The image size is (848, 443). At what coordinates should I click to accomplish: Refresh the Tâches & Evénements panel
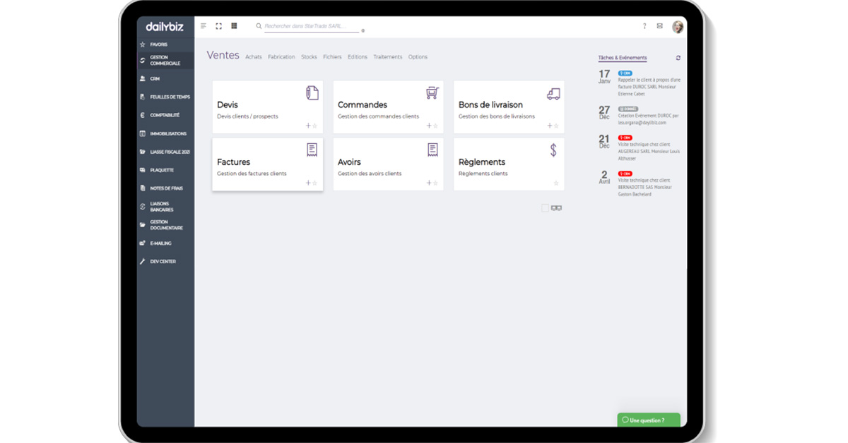pyautogui.click(x=678, y=58)
